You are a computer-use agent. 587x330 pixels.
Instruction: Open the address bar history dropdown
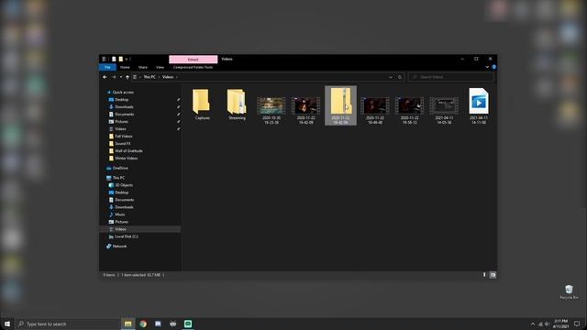(391, 77)
